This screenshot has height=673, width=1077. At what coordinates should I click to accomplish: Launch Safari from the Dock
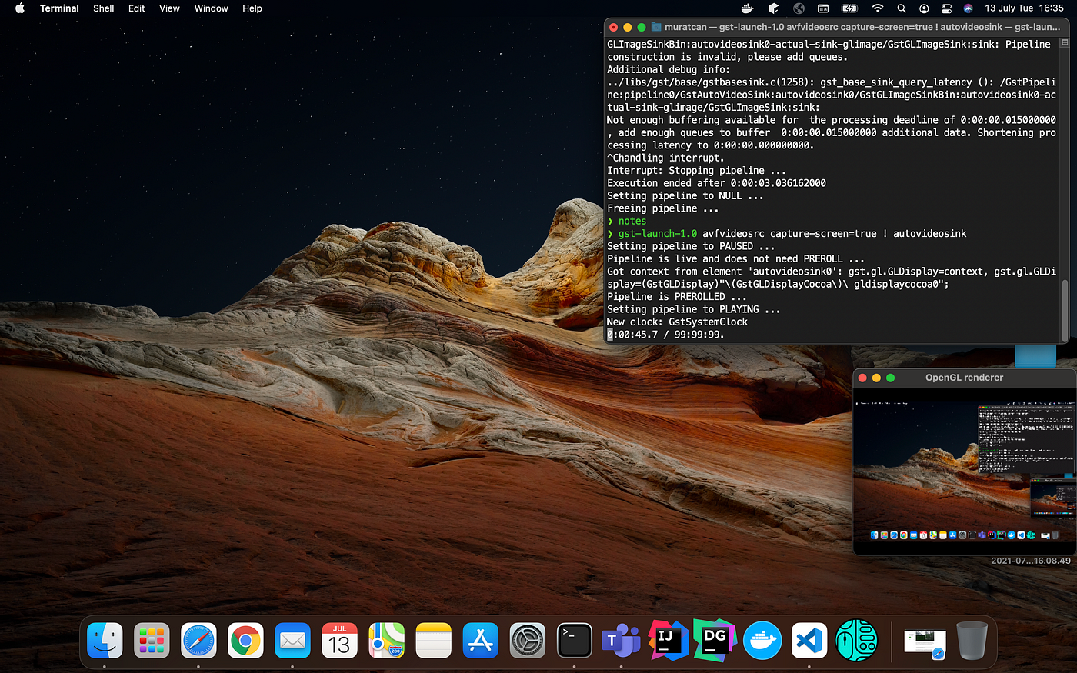click(198, 640)
